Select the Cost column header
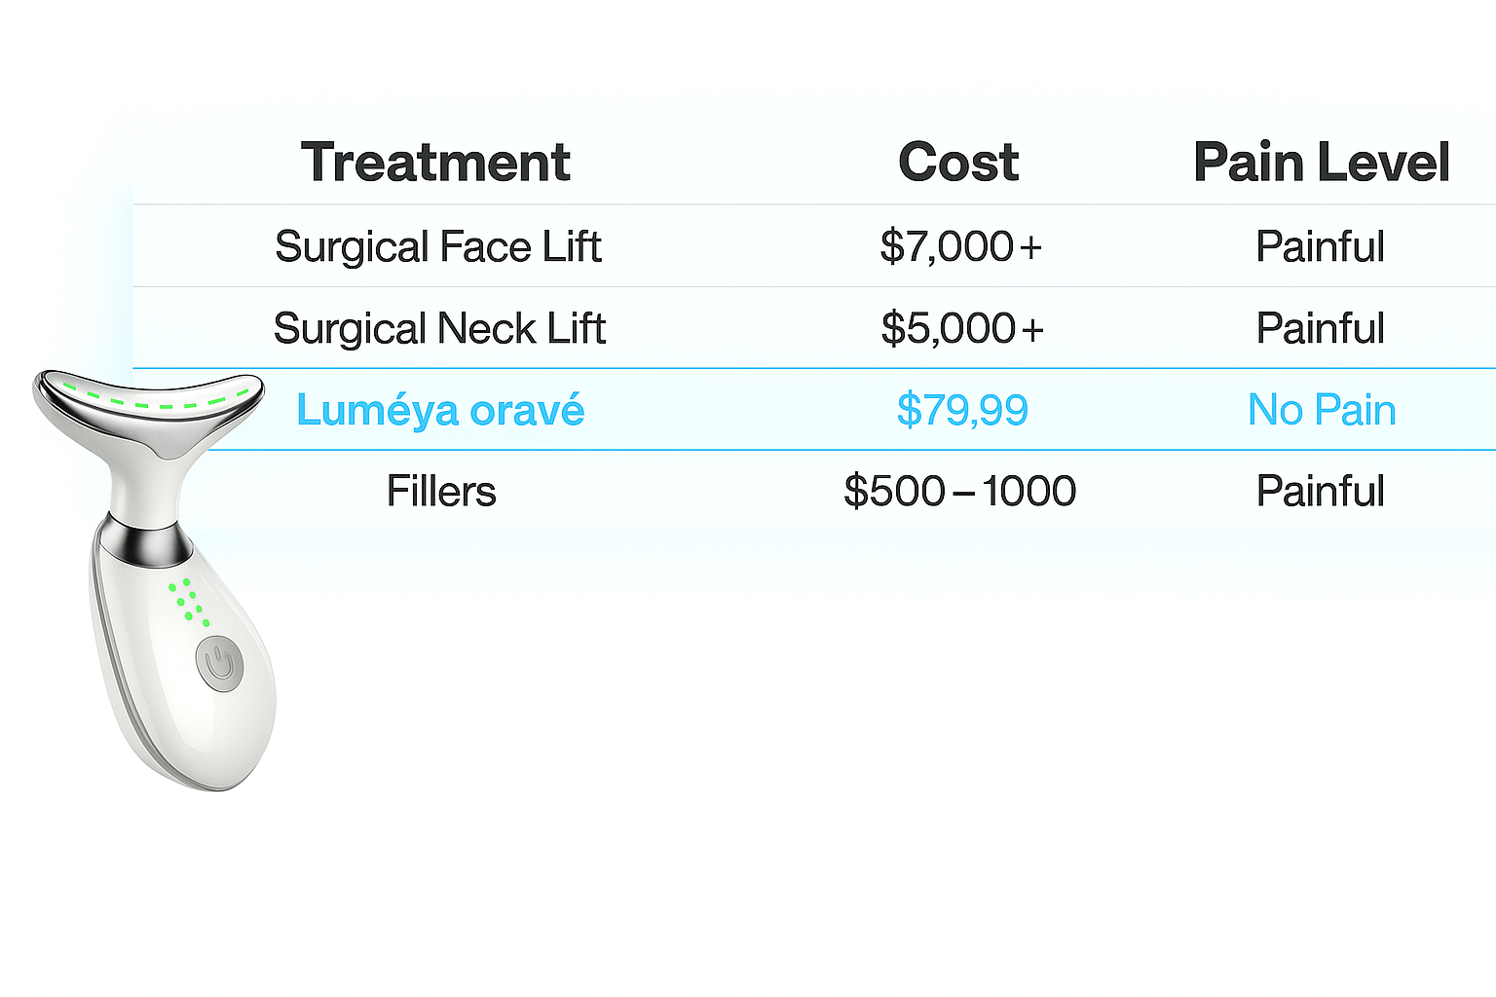The width and height of the screenshot is (1496, 997). click(x=958, y=162)
